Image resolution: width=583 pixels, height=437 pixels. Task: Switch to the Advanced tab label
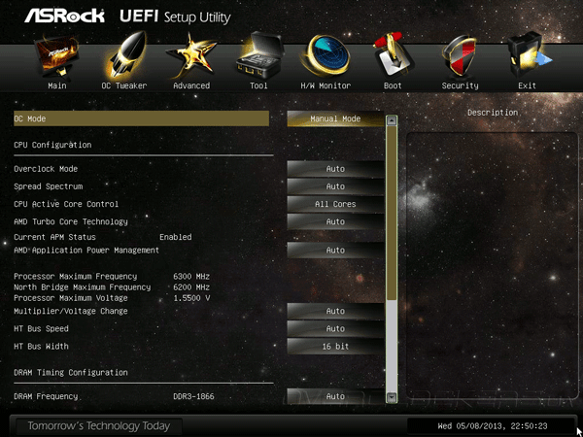pos(191,85)
